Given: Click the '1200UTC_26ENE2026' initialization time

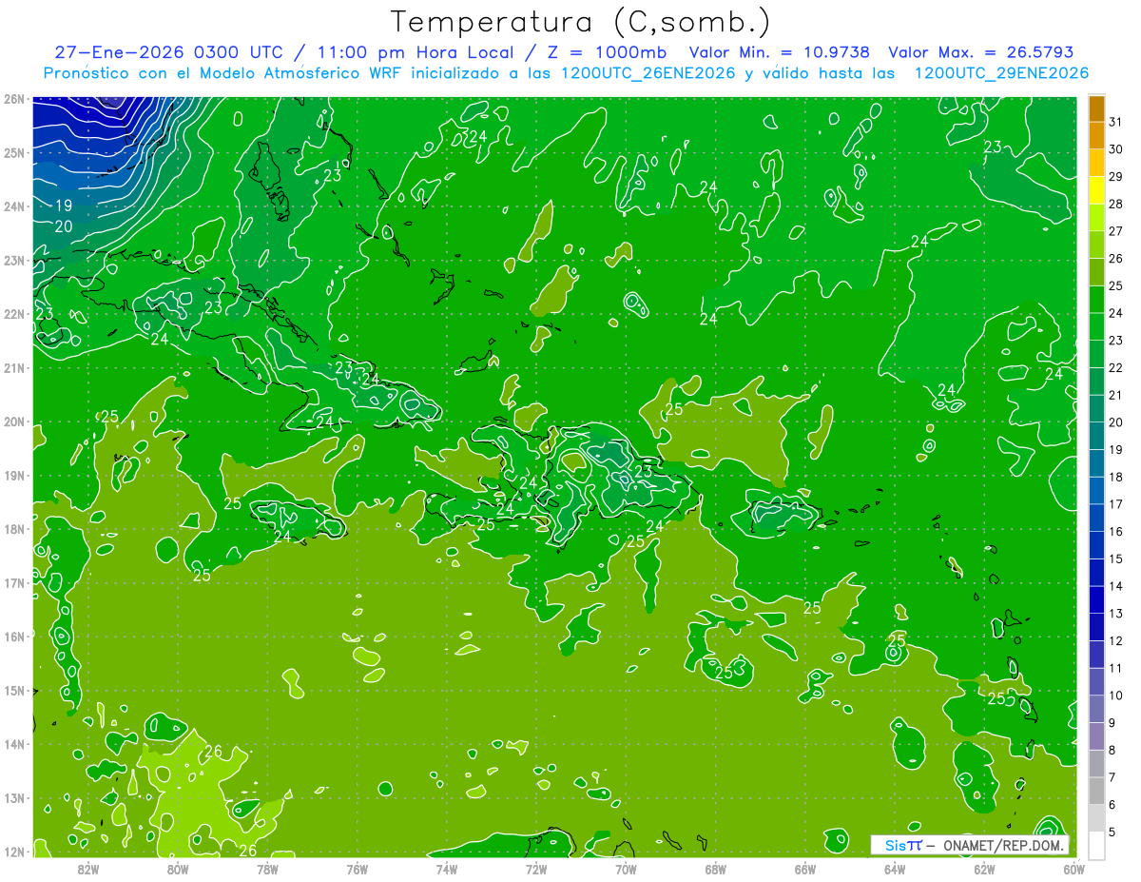Looking at the screenshot, I should 647,73.
